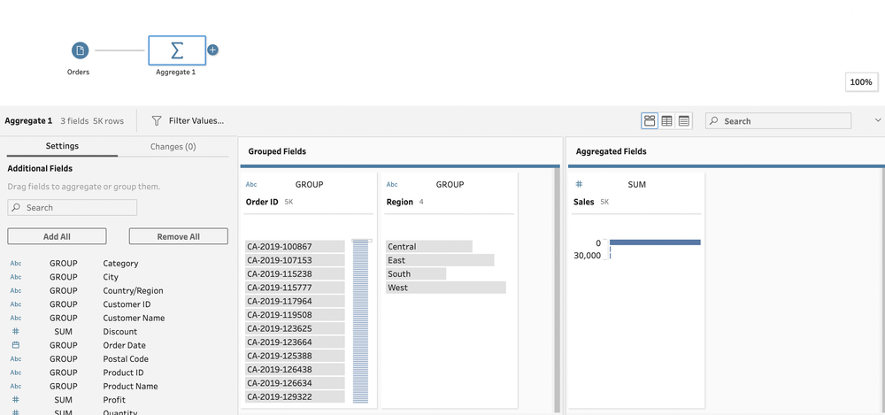The width and height of the screenshot is (885, 415).
Task: Open the Changes (0) tab
Action: (x=173, y=146)
